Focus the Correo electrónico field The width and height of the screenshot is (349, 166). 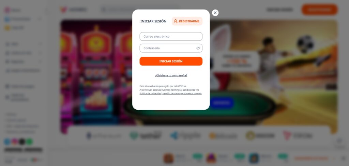tap(171, 36)
